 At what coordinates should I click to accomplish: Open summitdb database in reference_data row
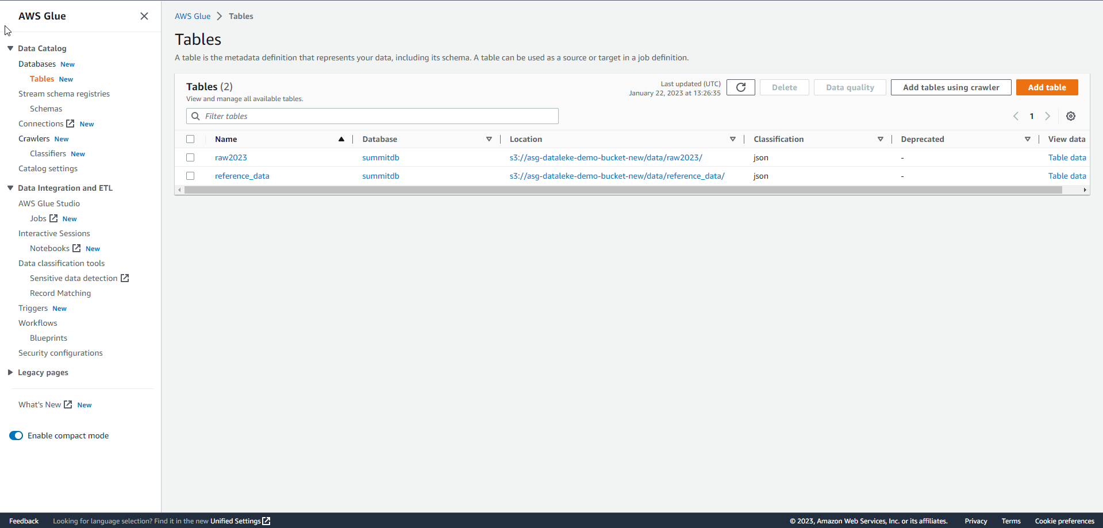pos(381,176)
